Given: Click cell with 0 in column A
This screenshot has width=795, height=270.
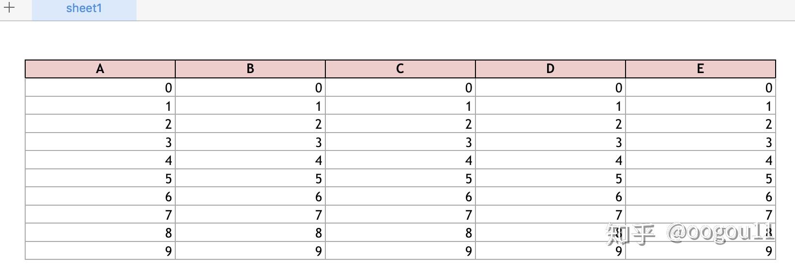Looking at the screenshot, I should [100, 88].
